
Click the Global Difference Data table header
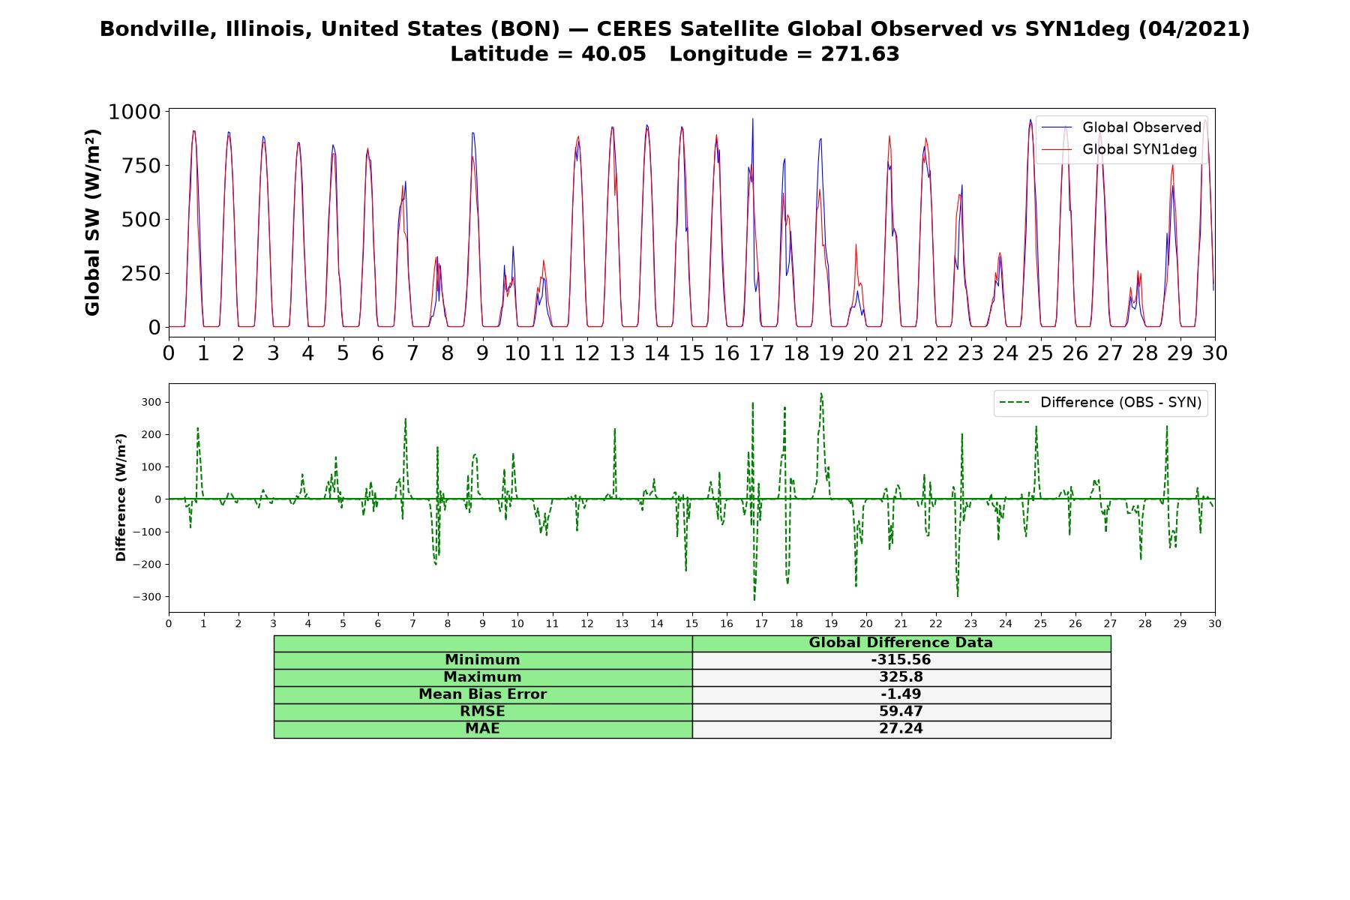coord(901,643)
